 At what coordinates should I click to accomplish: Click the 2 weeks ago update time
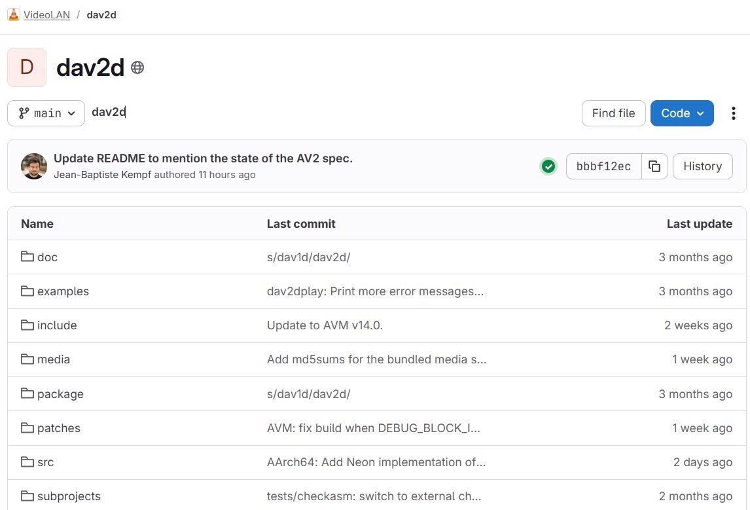[698, 325]
